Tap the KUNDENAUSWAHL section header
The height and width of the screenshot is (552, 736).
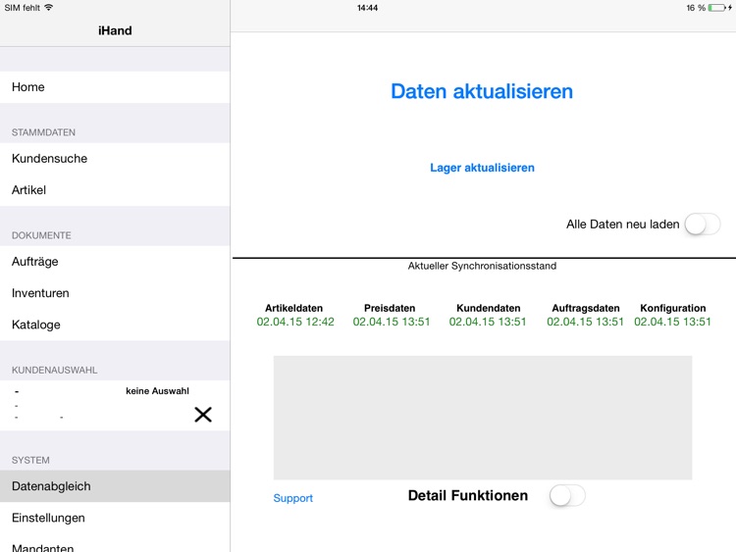click(x=54, y=370)
